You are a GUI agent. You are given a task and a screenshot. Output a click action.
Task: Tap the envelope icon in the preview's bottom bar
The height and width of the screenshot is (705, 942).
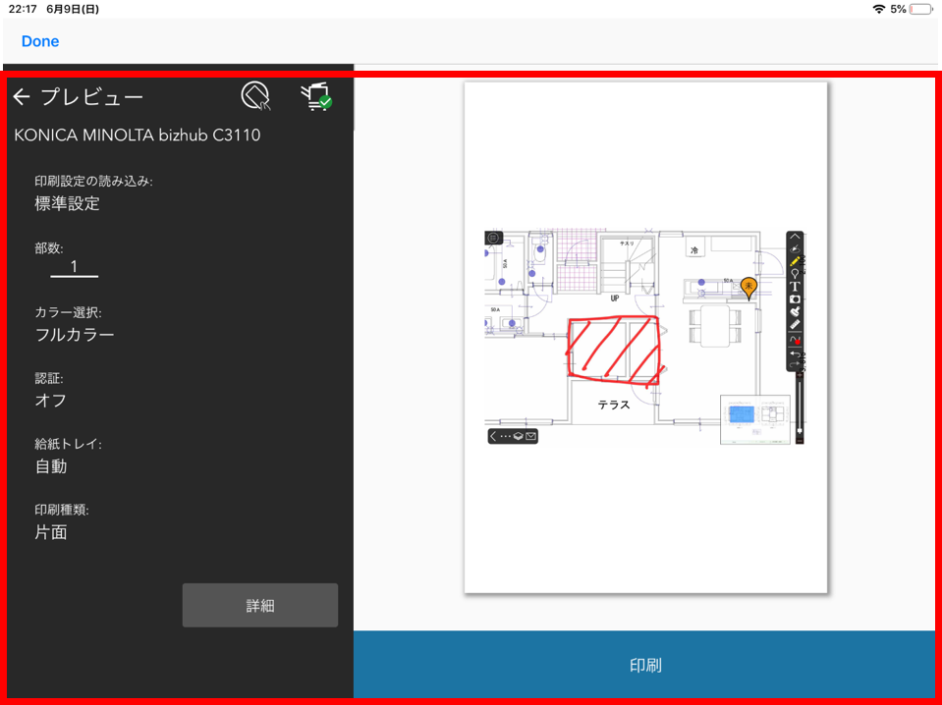click(530, 436)
